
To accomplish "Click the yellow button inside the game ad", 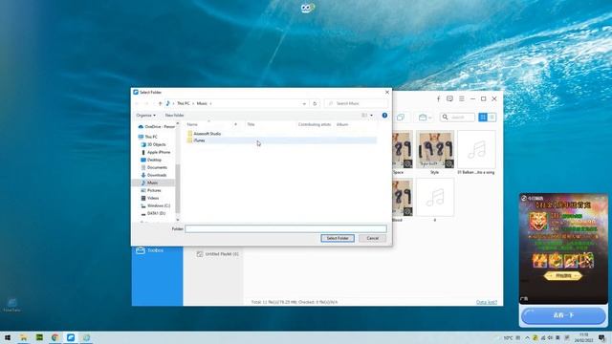I will click(563, 276).
